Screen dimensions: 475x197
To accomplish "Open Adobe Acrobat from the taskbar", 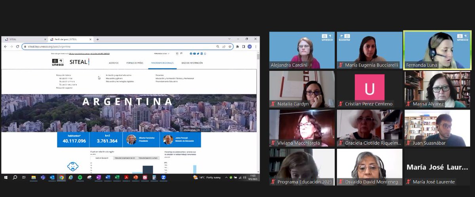I will point(126,178).
